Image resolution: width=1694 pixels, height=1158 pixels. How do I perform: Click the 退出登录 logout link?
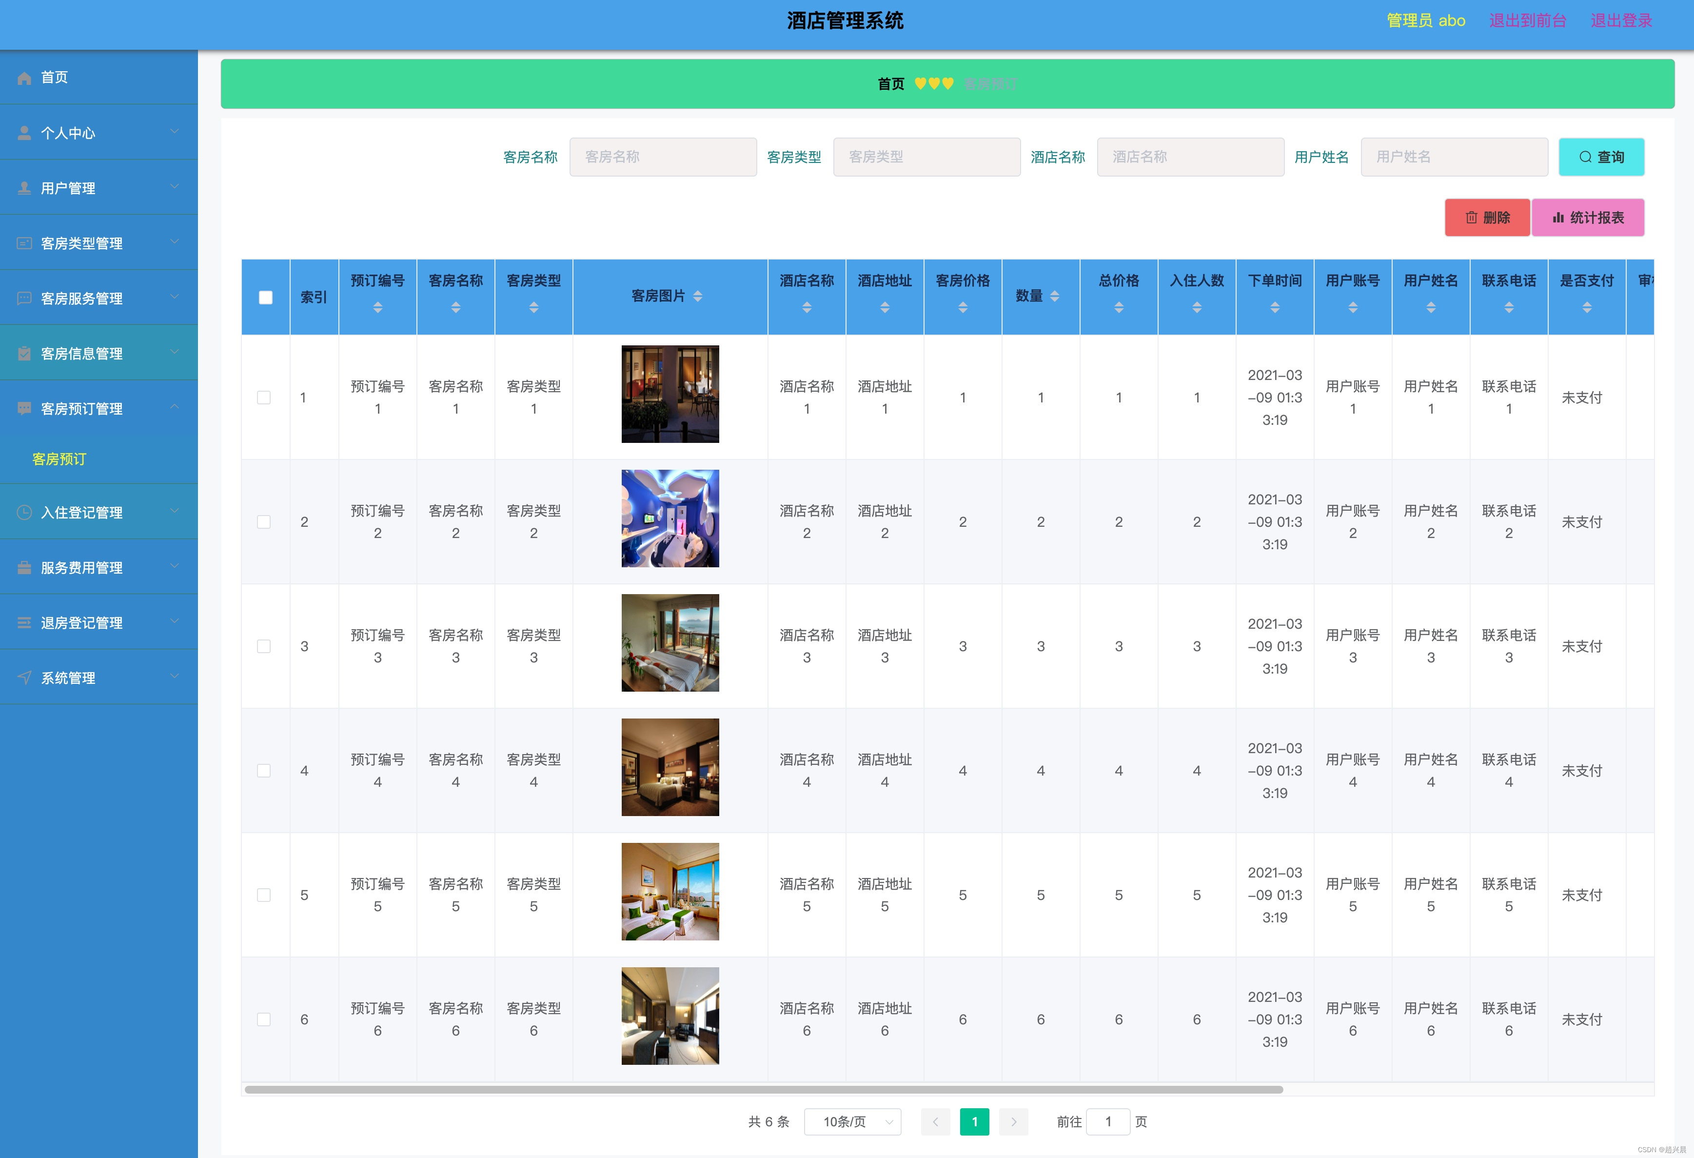pyautogui.click(x=1621, y=20)
